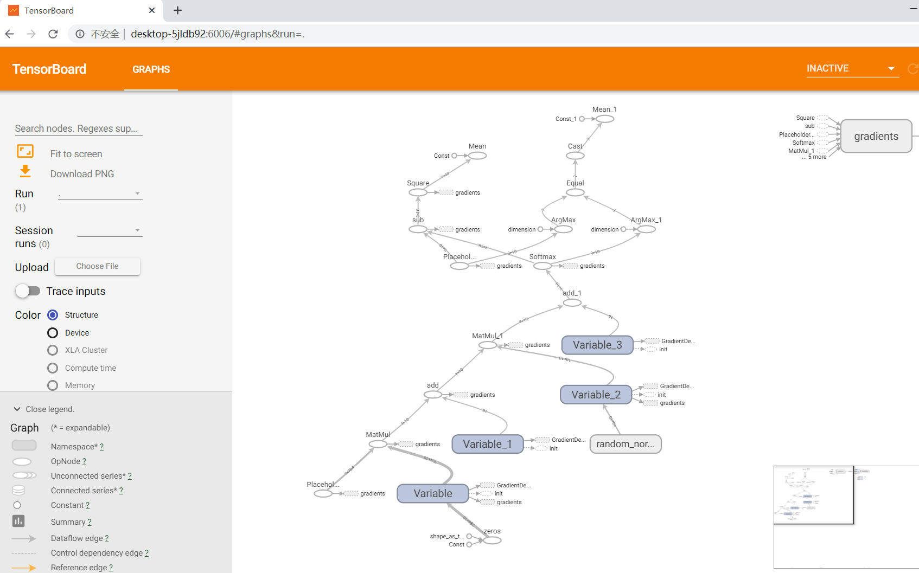Focus the Search nodes input field
Viewport: 919px width, 573px height.
(78, 128)
